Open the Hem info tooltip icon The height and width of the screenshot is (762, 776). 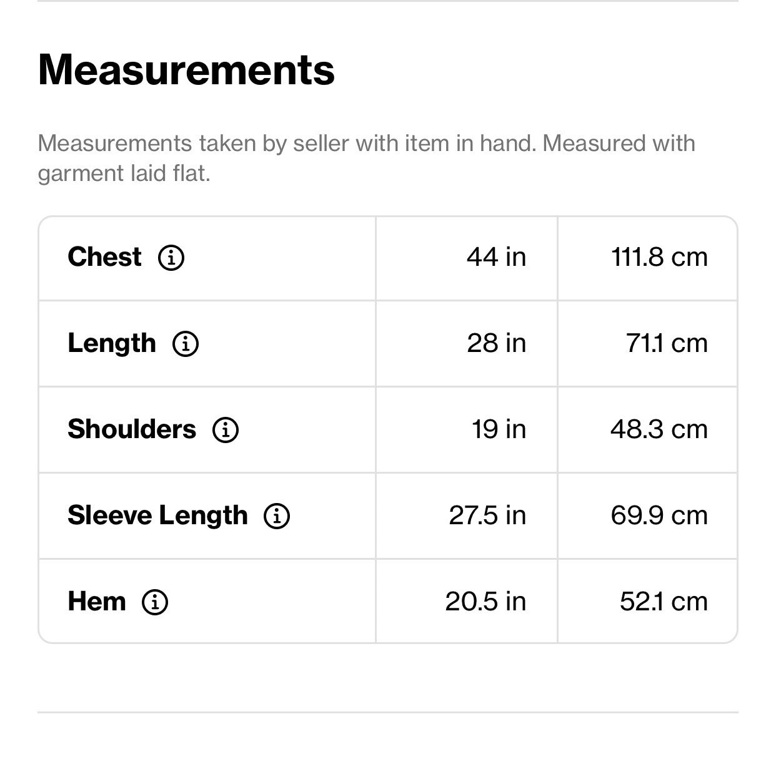155,602
